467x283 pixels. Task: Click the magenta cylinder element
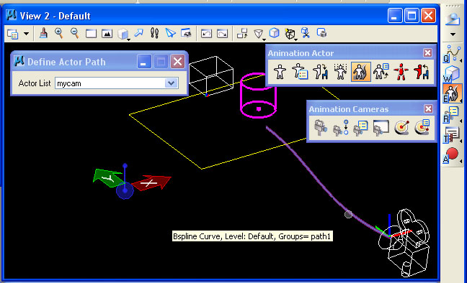click(x=258, y=95)
